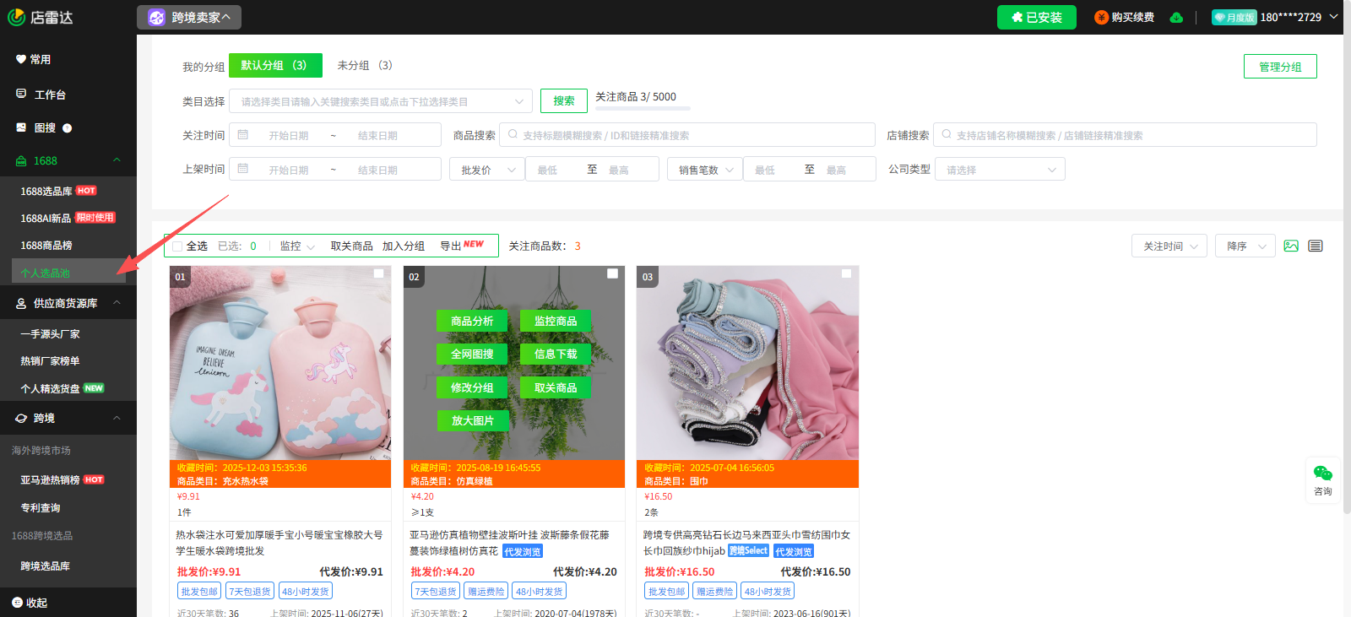This screenshot has width=1351, height=617.
Task: Click the 管理分组 manage groups button
Action: (x=1279, y=67)
